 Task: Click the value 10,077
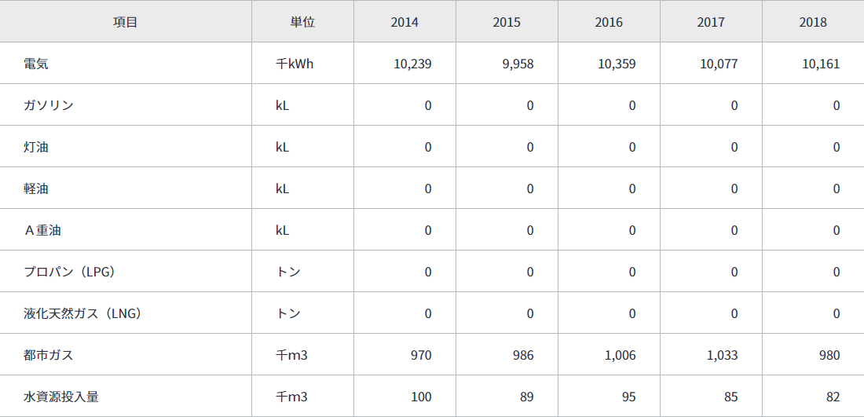(x=719, y=64)
